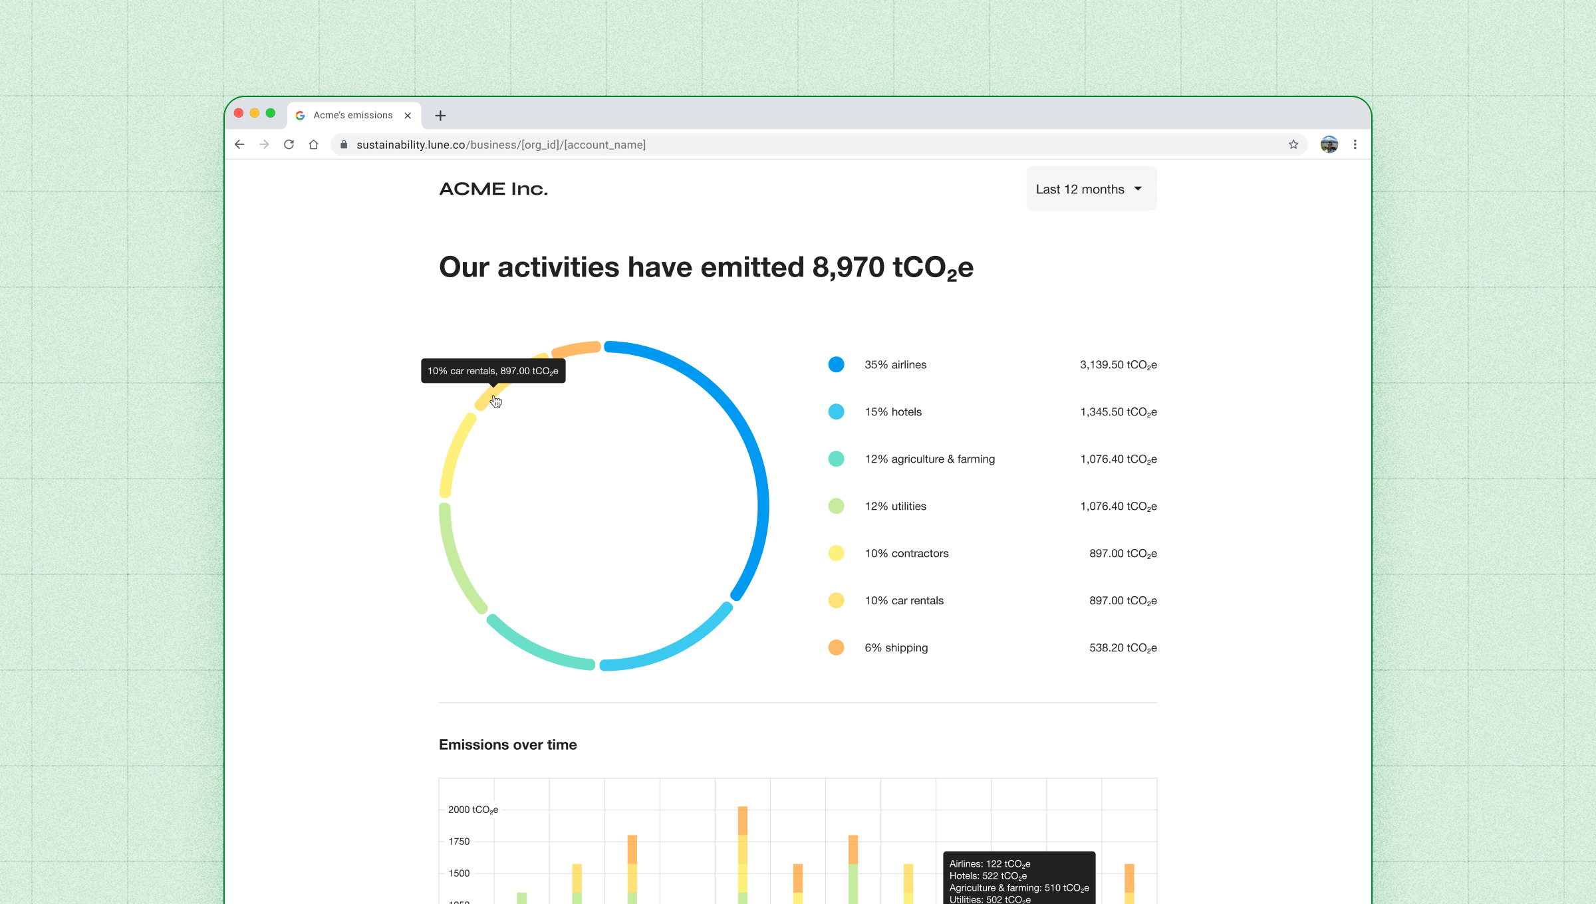
Task: Click the home icon in toolbar
Action: (x=313, y=144)
